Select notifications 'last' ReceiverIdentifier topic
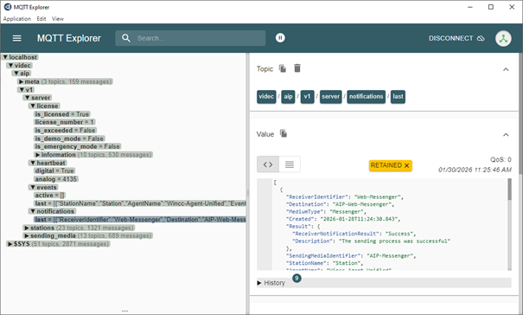Image resolution: width=523 pixels, height=315 pixels. coord(140,220)
